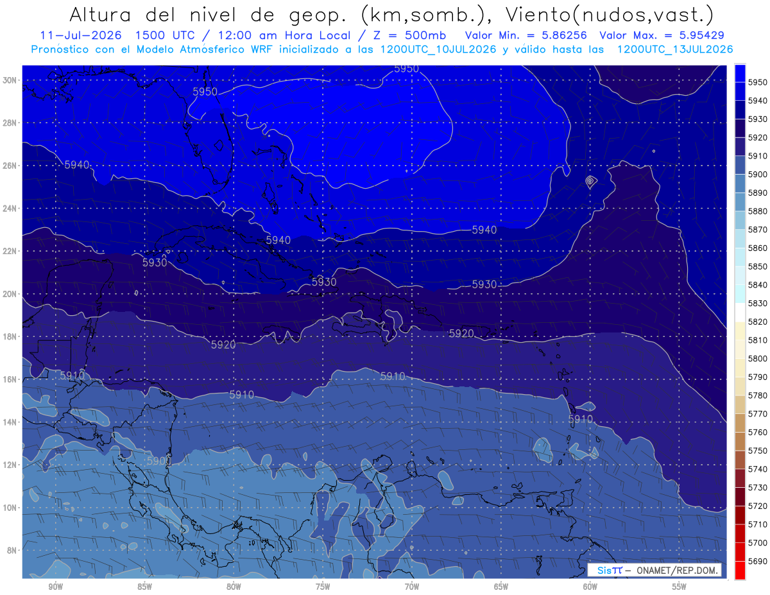770x595 pixels.
Task: Click the '10N' latitude axis label
Action: [x=11, y=508]
